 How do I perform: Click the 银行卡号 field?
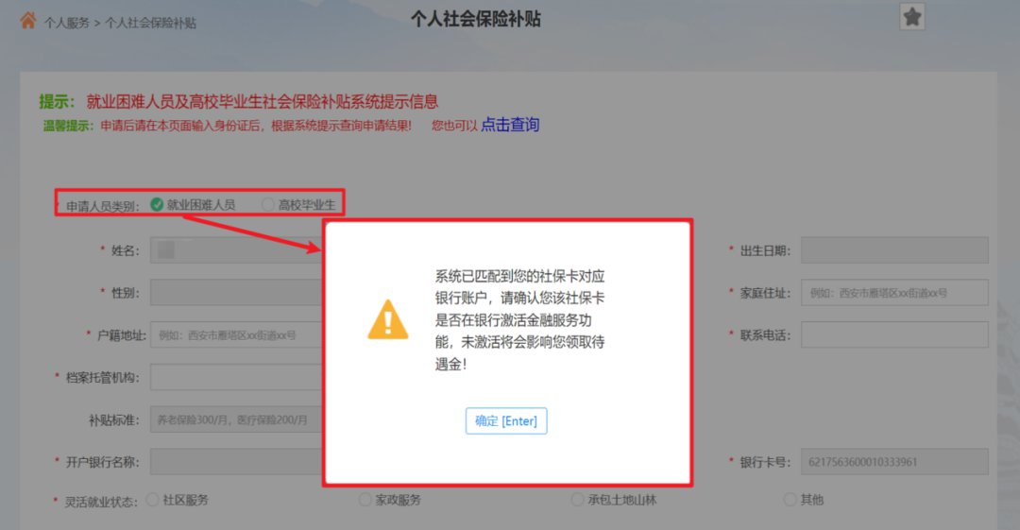coord(894,462)
